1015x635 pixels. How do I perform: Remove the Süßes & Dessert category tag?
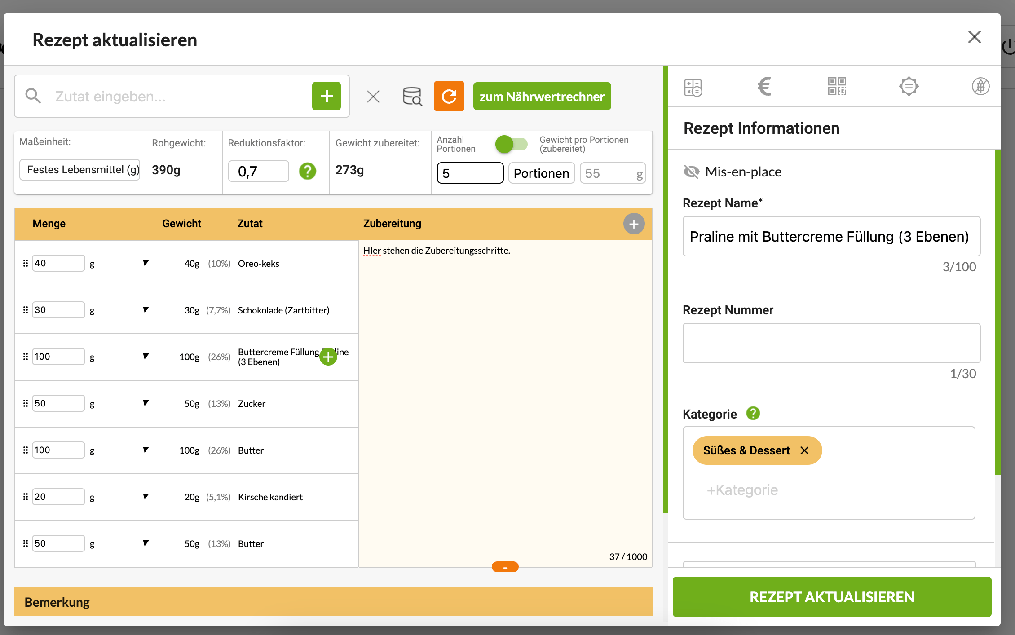(804, 450)
